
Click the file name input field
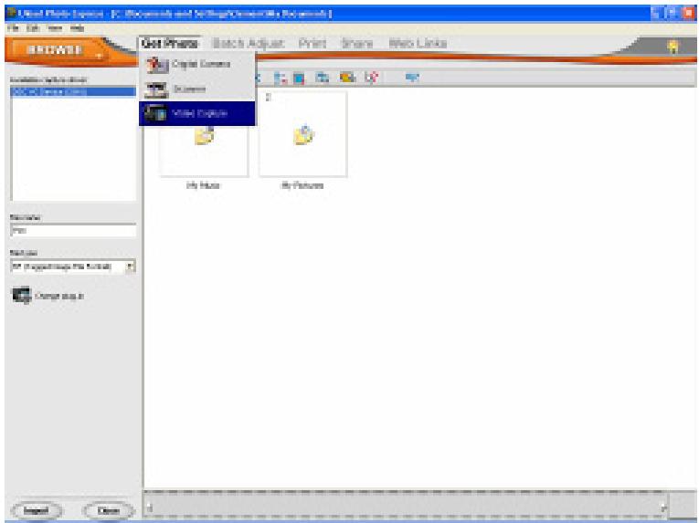click(73, 231)
